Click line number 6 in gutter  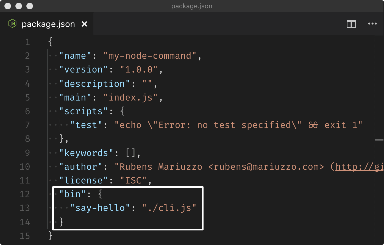tap(27, 111)
